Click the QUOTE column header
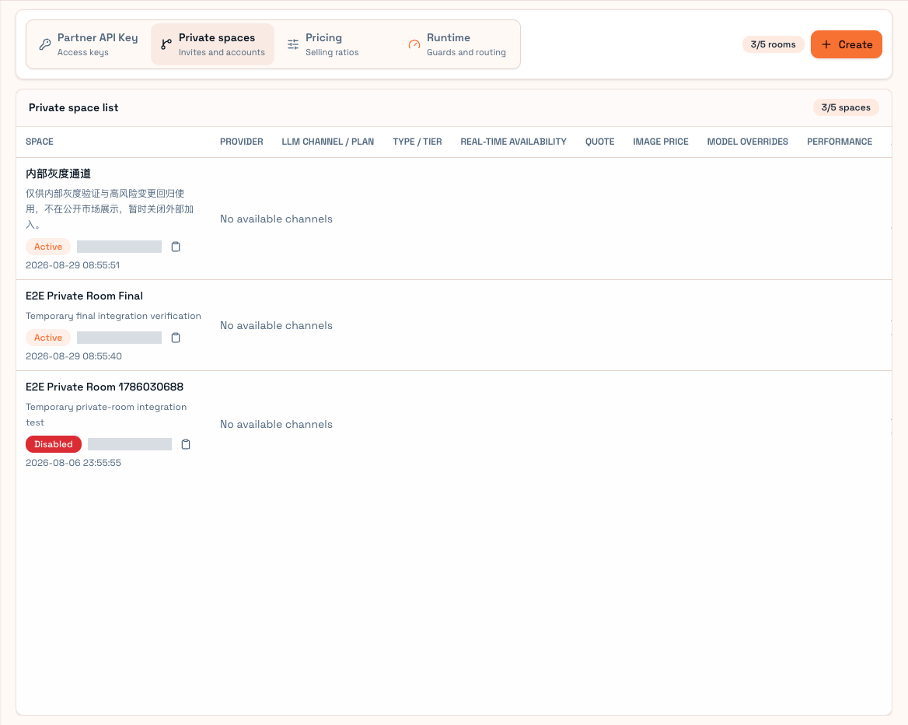This screenshot has height=725, width=908. pyautogui.click(x=600, y=142)
